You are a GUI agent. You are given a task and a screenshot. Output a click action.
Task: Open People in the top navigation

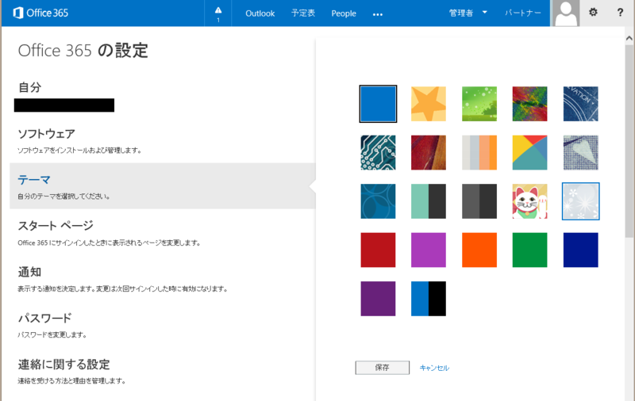(x=344, y=13)
